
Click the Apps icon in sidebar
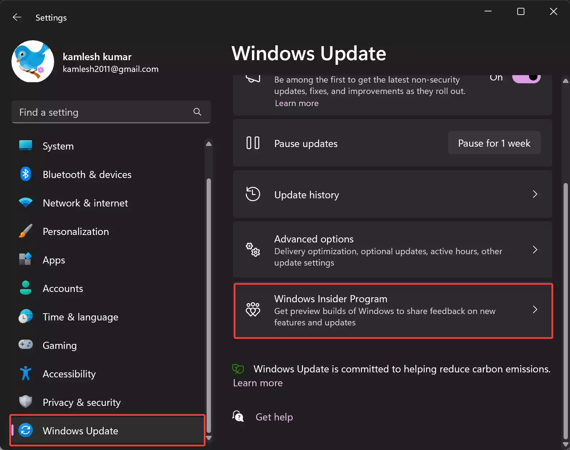coord(26,259)
